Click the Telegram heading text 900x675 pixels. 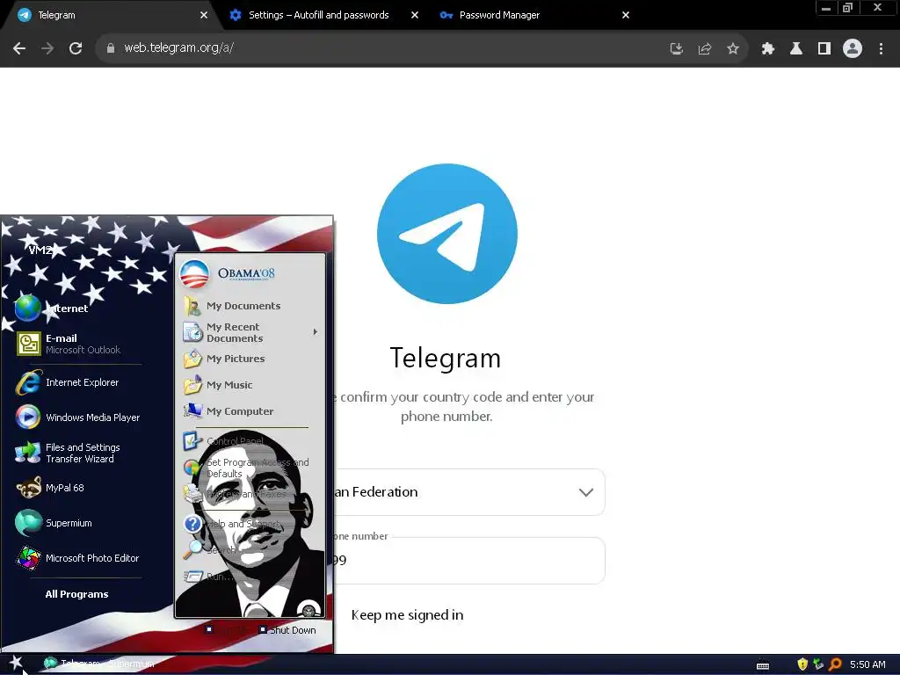pyautogui.click(x=446, y=359)
